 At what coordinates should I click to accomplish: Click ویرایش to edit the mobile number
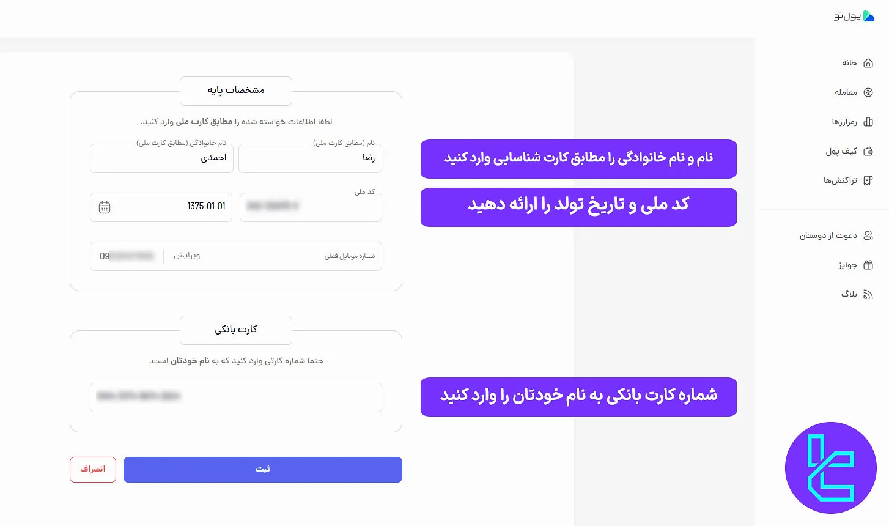click(186, 256)
